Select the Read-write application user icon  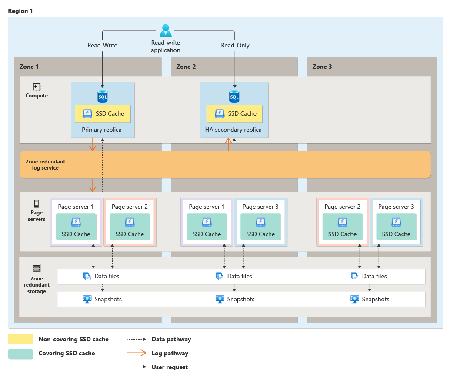tap(165, 30)
